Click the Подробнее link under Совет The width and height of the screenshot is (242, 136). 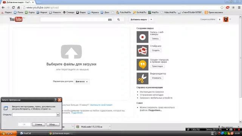[x=155, y=110]
